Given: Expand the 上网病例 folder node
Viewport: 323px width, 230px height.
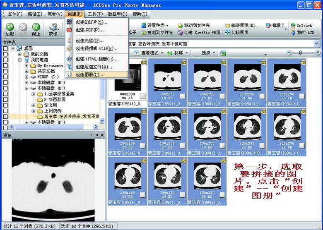Looking at the screenshot, I should point(33,111).
